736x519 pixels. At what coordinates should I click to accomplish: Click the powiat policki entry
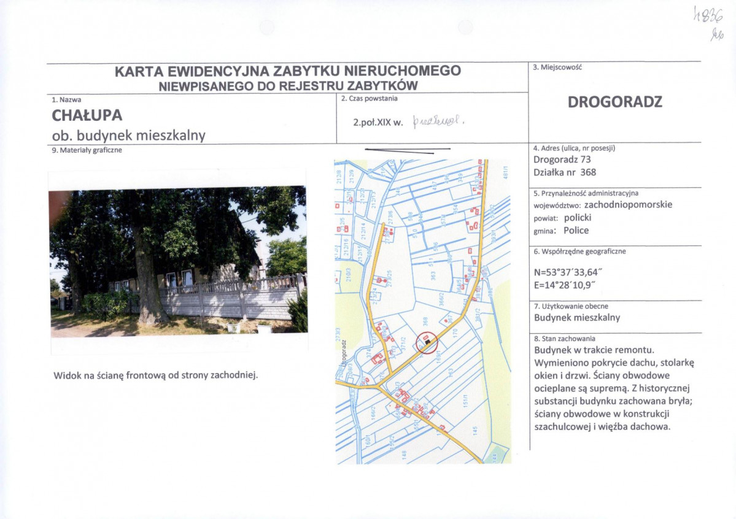(x=562, y=218)
